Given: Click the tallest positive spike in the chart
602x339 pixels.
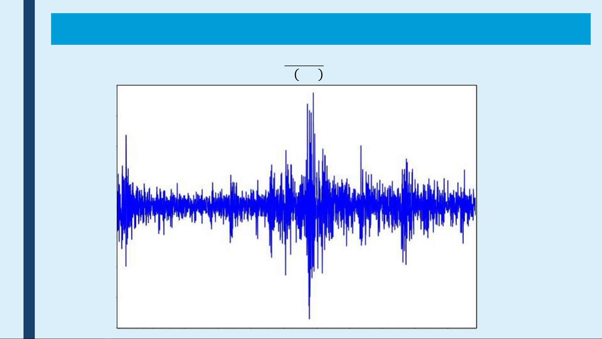Looking at the screenshot, I should click(313, 97).
